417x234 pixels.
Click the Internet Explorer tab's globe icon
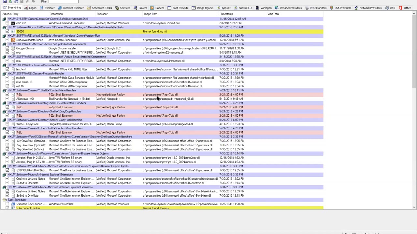60,8
